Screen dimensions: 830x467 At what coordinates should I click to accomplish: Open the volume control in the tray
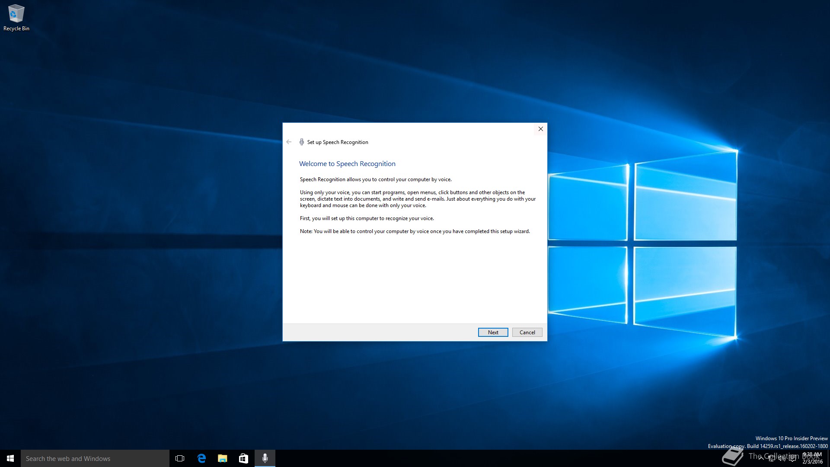pyautogui.click(x=782, y=458)
